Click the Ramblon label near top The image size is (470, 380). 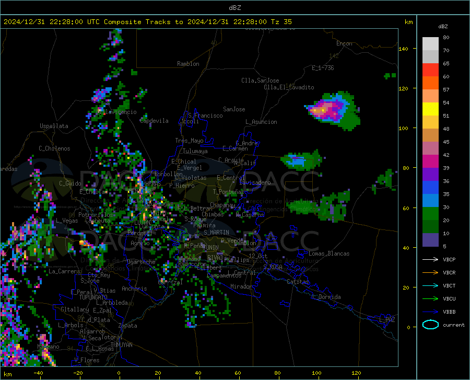[188, 64]
